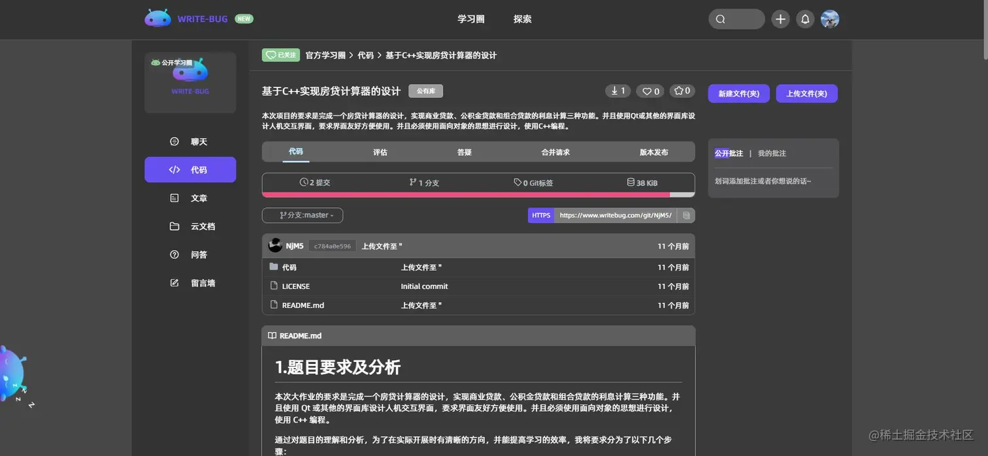988x456 pixels.
Task: Open 文章 in the sidebar
Action: point(190,198)
